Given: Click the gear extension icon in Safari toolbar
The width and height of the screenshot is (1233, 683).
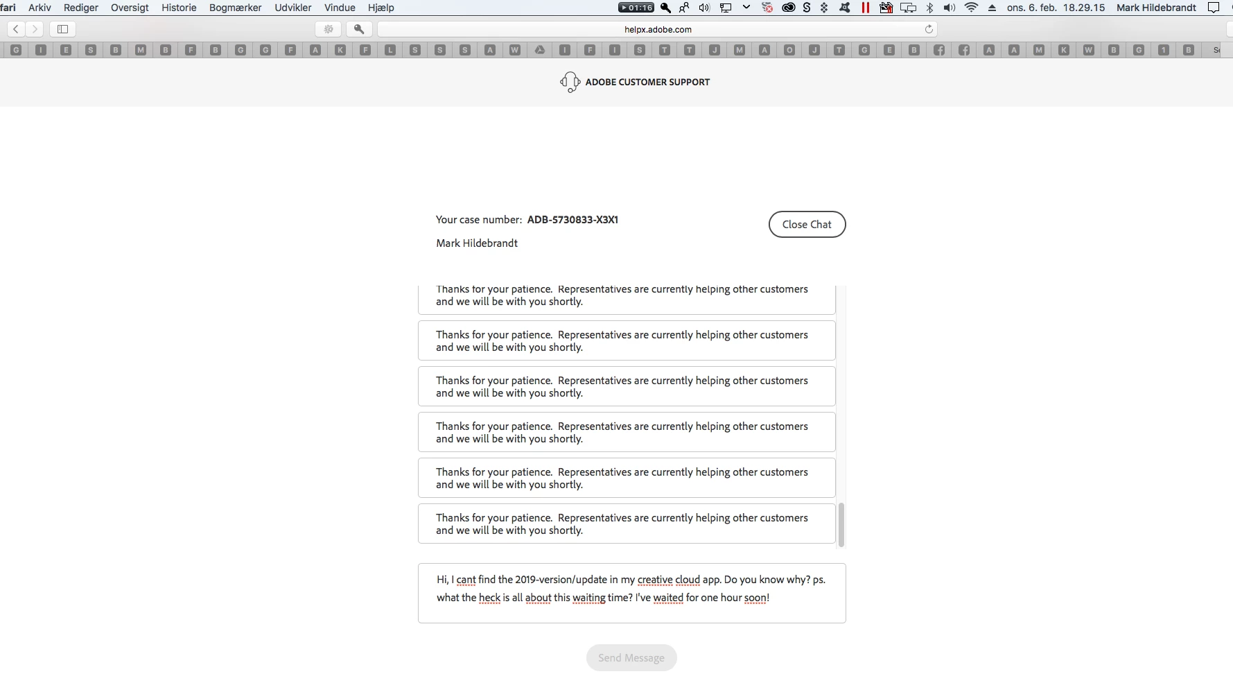Looking at the screenshot, I should (x=329, y=29).
